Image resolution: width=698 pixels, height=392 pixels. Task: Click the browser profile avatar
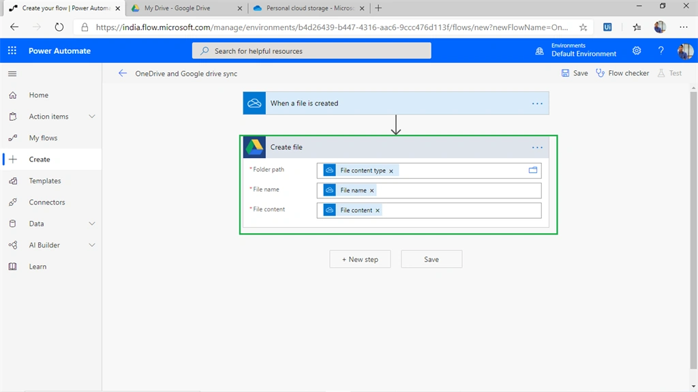pos(660,27)
